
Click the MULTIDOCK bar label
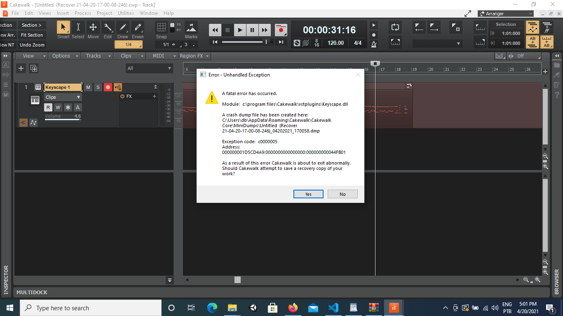[32, 293]
